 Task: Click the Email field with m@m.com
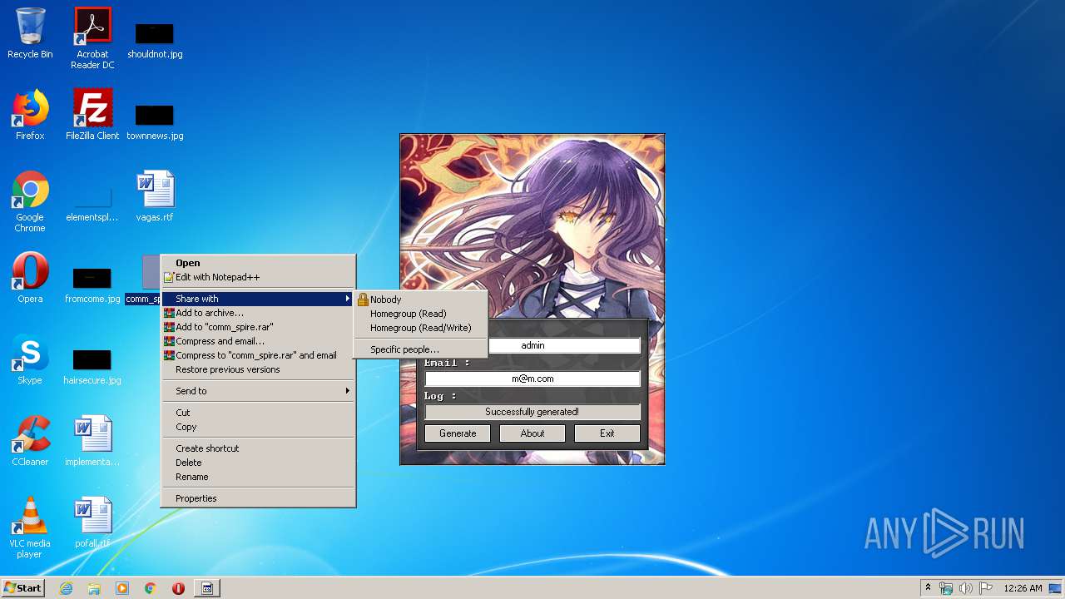[x=532, y=379]
